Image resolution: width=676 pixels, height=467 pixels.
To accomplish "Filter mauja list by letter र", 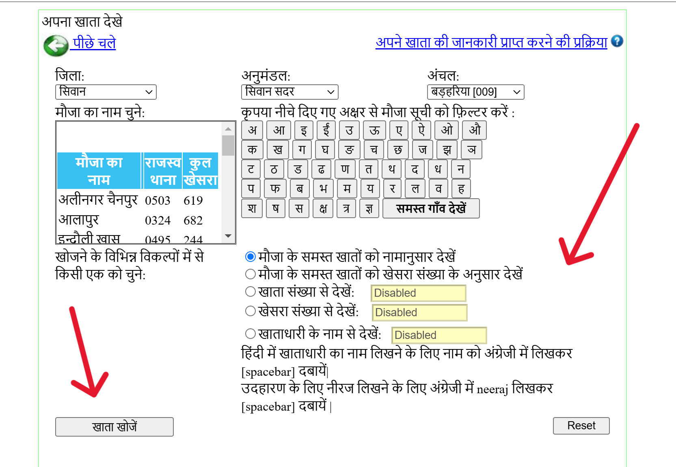I will point(392,189).
